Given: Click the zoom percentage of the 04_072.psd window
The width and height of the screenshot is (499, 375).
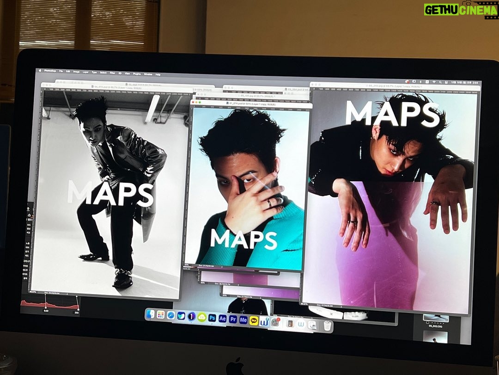Looking at the screenshot, I should coord(33,291).
